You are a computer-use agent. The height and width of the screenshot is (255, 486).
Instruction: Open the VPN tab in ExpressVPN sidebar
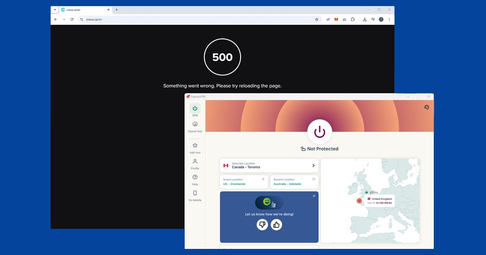pos(195,110)
